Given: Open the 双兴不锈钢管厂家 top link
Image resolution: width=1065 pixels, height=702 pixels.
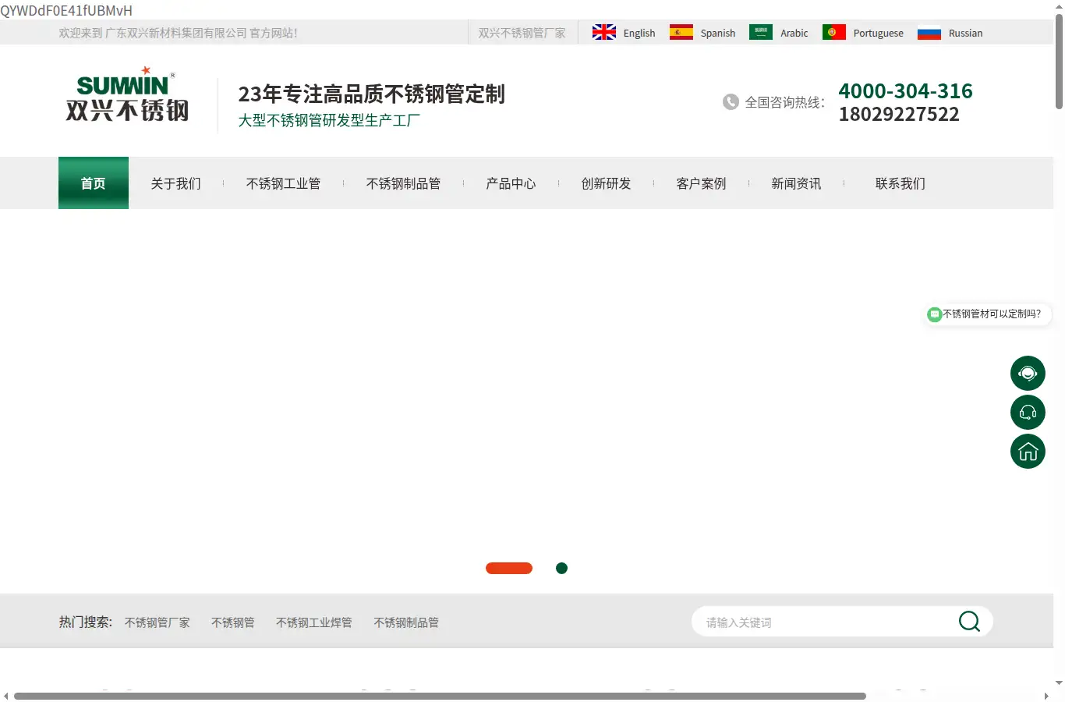Looking at the screenshot, I should (522, 33).
